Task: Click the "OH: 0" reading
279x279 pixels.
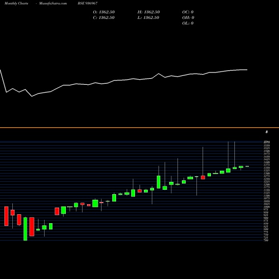Action: tap(188, 18)
